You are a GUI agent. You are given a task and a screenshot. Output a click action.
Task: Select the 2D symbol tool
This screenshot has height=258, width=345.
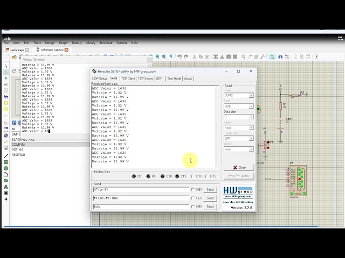pos(6,193)
